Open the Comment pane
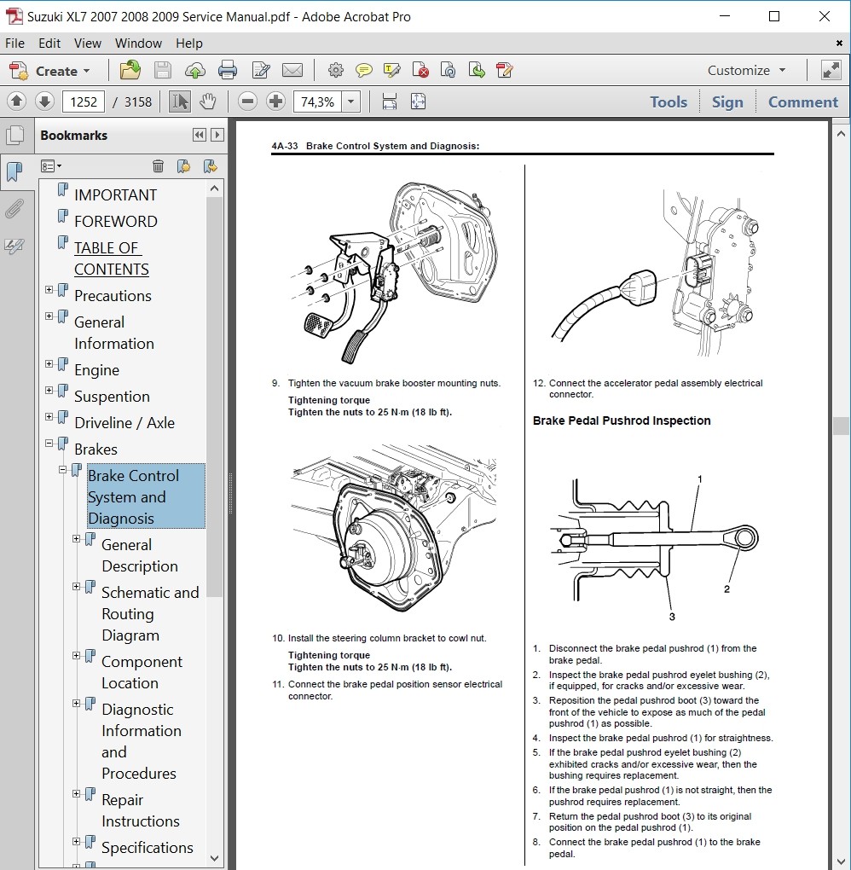The height and width of the screenshot is (870, 851). [x=802, y=102]
